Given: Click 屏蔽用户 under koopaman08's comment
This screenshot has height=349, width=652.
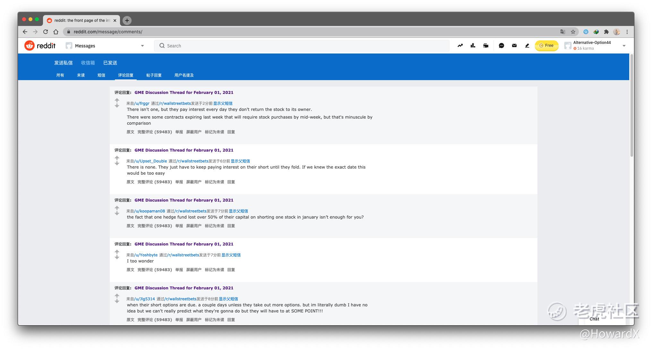Looking at the screenshot, I should (194, 226).
